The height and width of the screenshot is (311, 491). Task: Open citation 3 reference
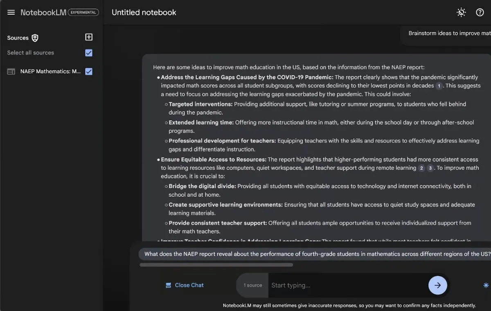pos(430,168)
